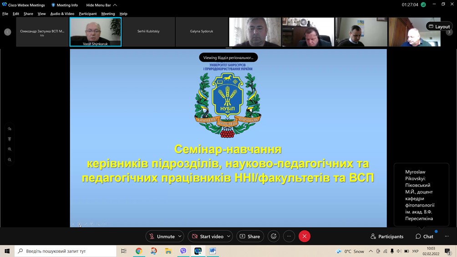Open the Audio & Video menu
This screenshot has width=457, height=257.
62,14
